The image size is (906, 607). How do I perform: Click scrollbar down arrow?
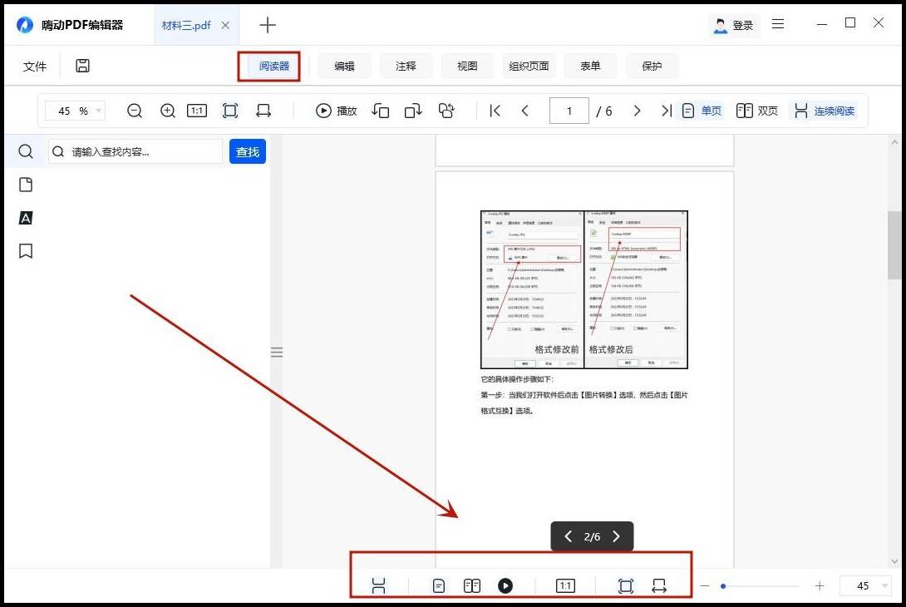(x=894, y=560)
